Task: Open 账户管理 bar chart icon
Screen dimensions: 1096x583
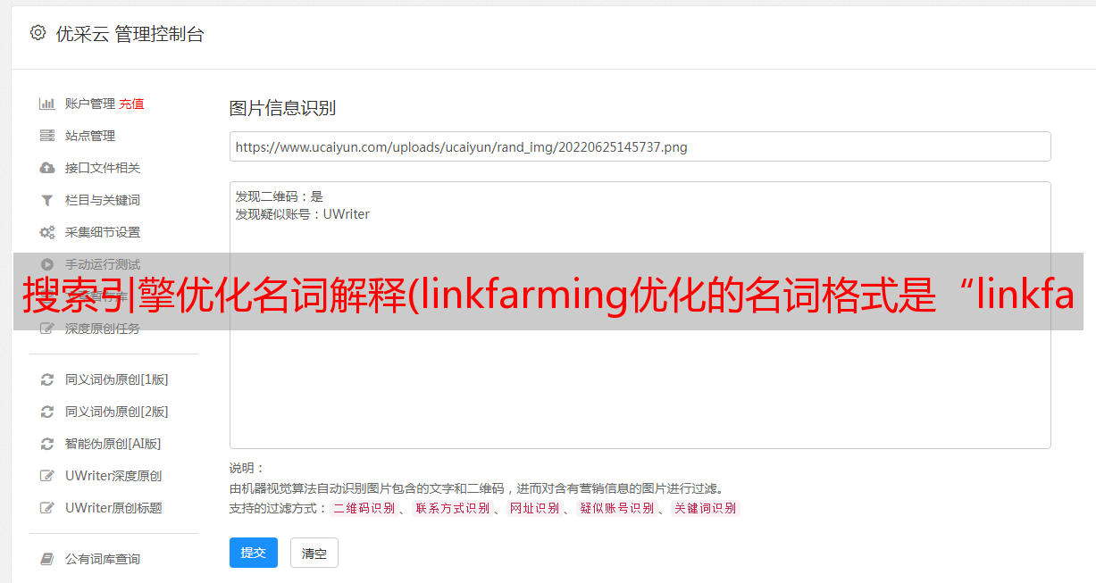Action: coord(47,104)
